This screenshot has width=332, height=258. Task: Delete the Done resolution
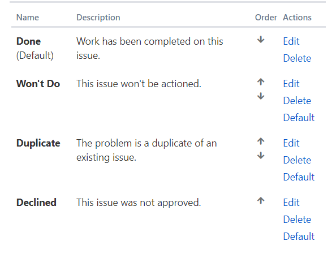tap(297, 58)
